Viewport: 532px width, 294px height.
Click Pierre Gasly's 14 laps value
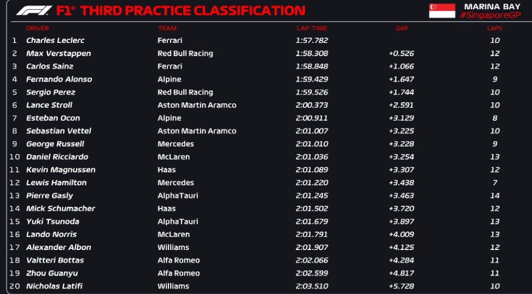tap(495, 196)
